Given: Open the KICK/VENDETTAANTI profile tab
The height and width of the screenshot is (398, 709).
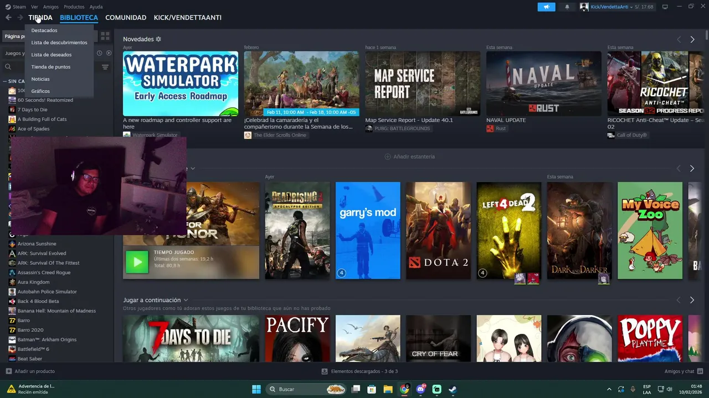Looking at the screenshot, I should [x=188, y=18].
